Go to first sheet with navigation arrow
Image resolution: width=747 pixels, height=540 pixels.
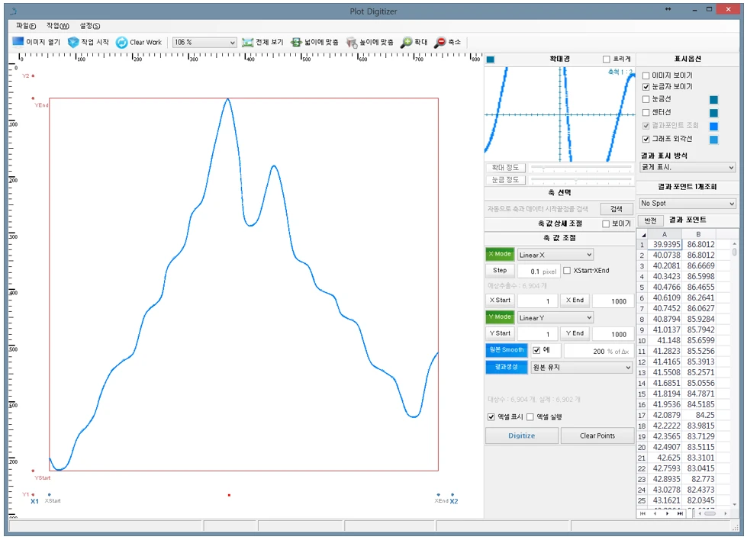coord(642,513)
